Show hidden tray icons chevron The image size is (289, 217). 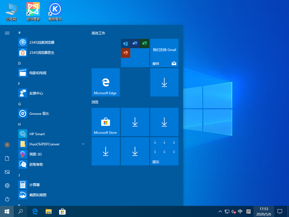pos(220,212)
